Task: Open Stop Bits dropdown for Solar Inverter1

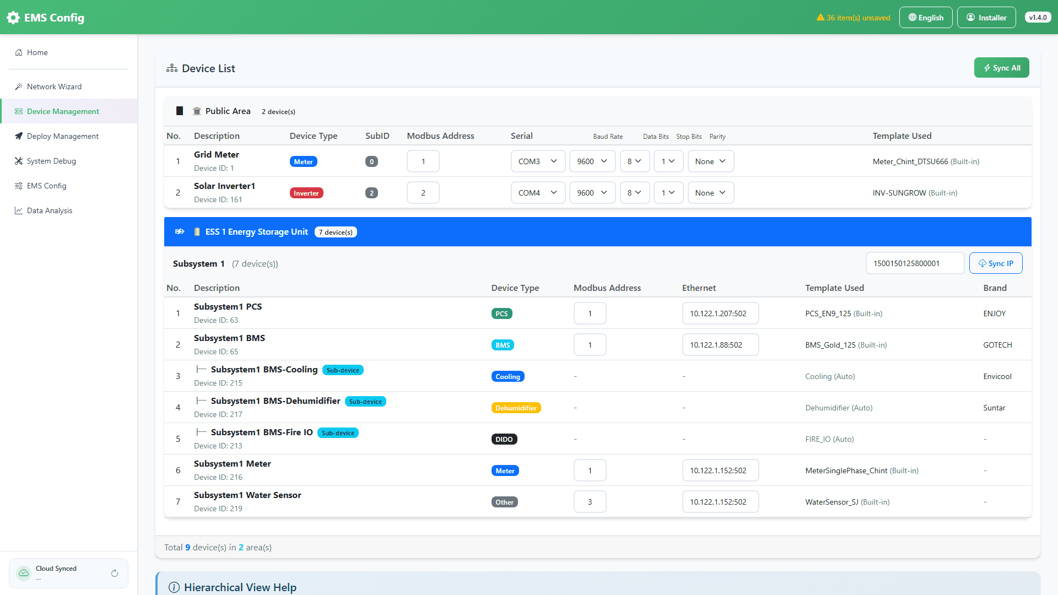Action: (x=668, y=193)
